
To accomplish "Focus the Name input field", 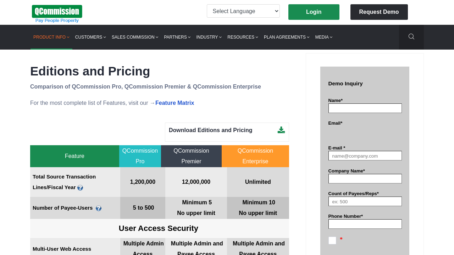I will click(x=365, y=108).
